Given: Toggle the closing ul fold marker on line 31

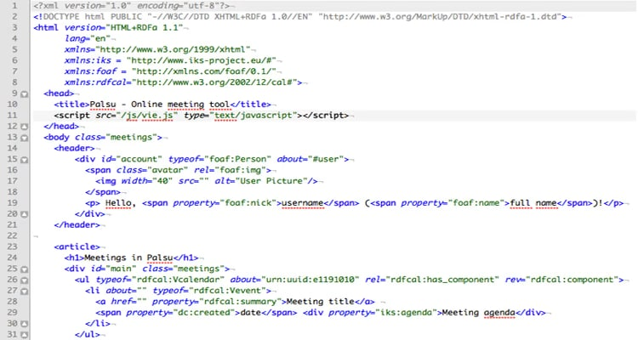Looking at the screenshot, I should pos(25,335).
